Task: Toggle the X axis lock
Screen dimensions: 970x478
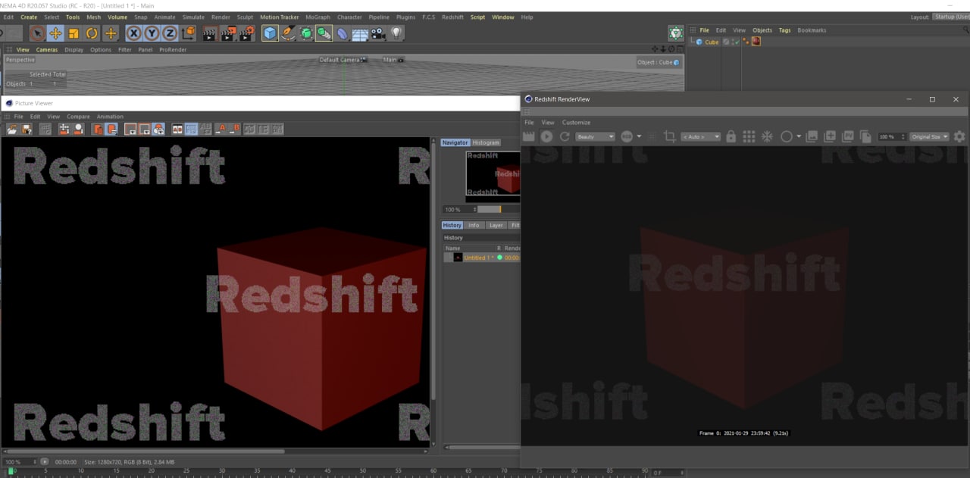Action: (133, 33)
